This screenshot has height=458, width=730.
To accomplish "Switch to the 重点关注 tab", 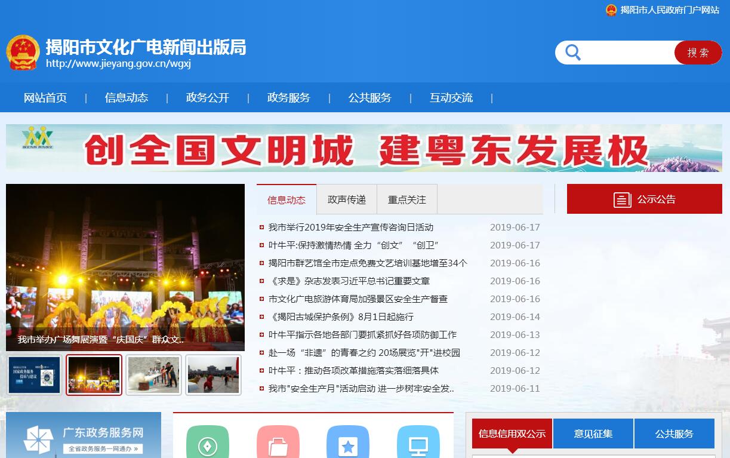I will click(x=407, y=199).
